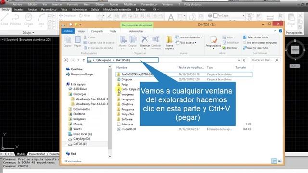This screenshot has height=173, width=308.
Task: Sort by the Tipo column header
Action: [x=210, y=67]
